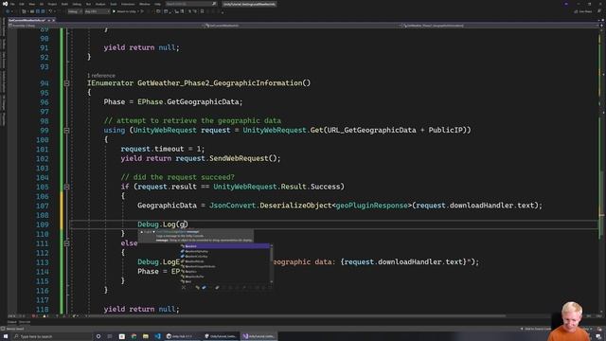Click 'request.timeout = 1;' on line 101

pyautogui.click(x=163, y=149)
